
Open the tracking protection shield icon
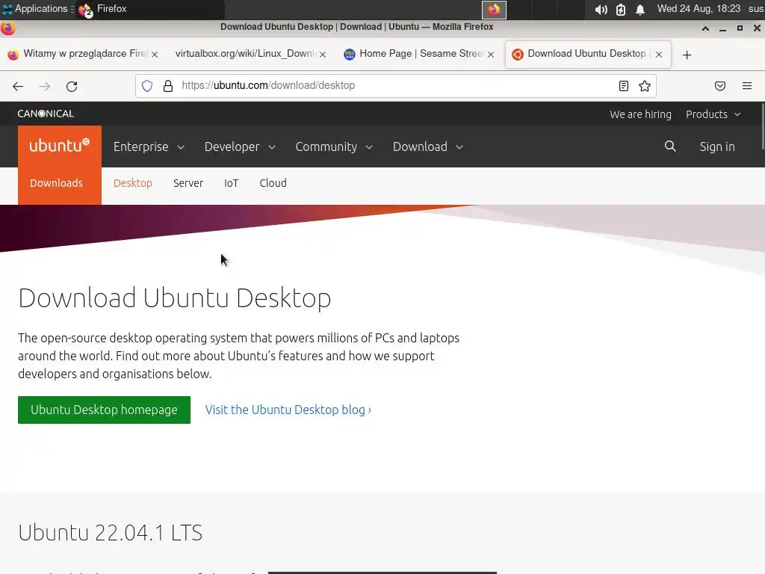pos(147,86)
